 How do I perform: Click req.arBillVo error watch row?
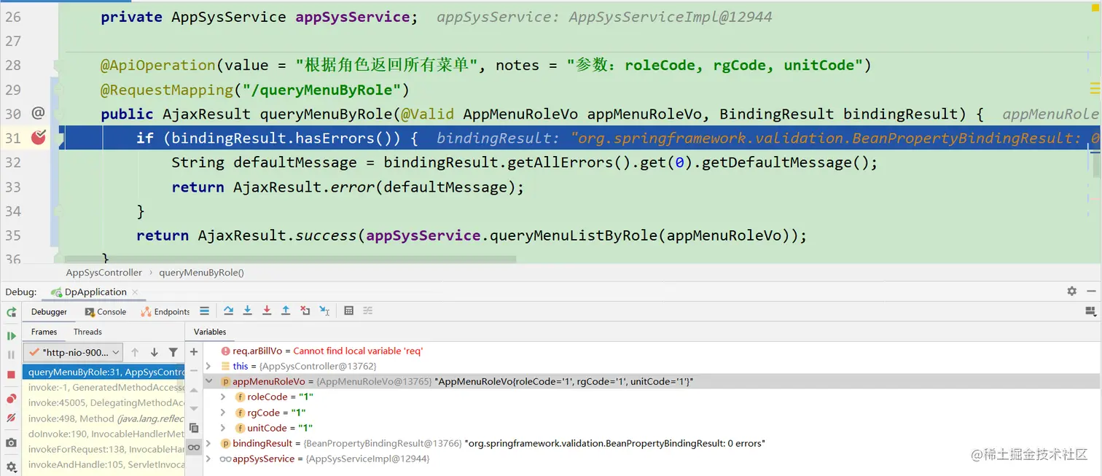pyautogui.click(x=652, y=351)
